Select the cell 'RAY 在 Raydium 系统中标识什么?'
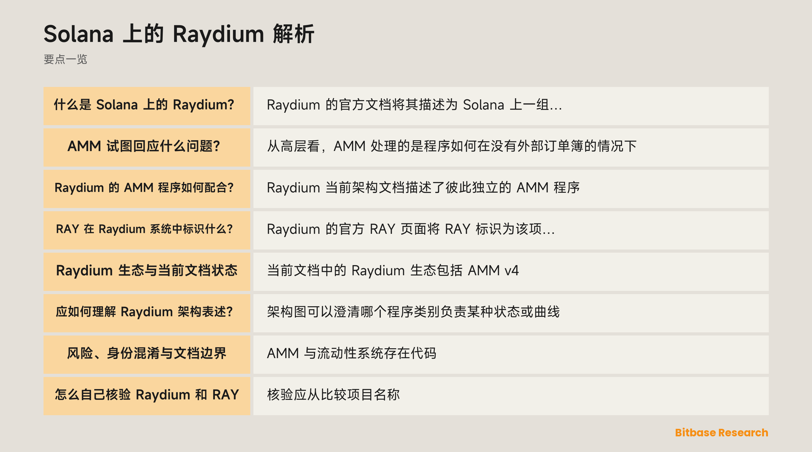Image resolution: width=812 pixels, height=452 pixels. click(146, 230)
